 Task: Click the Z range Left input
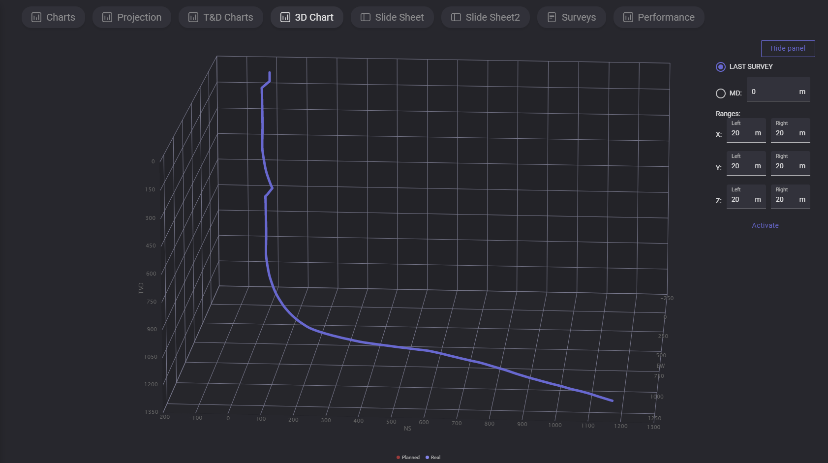coord(741,200)
